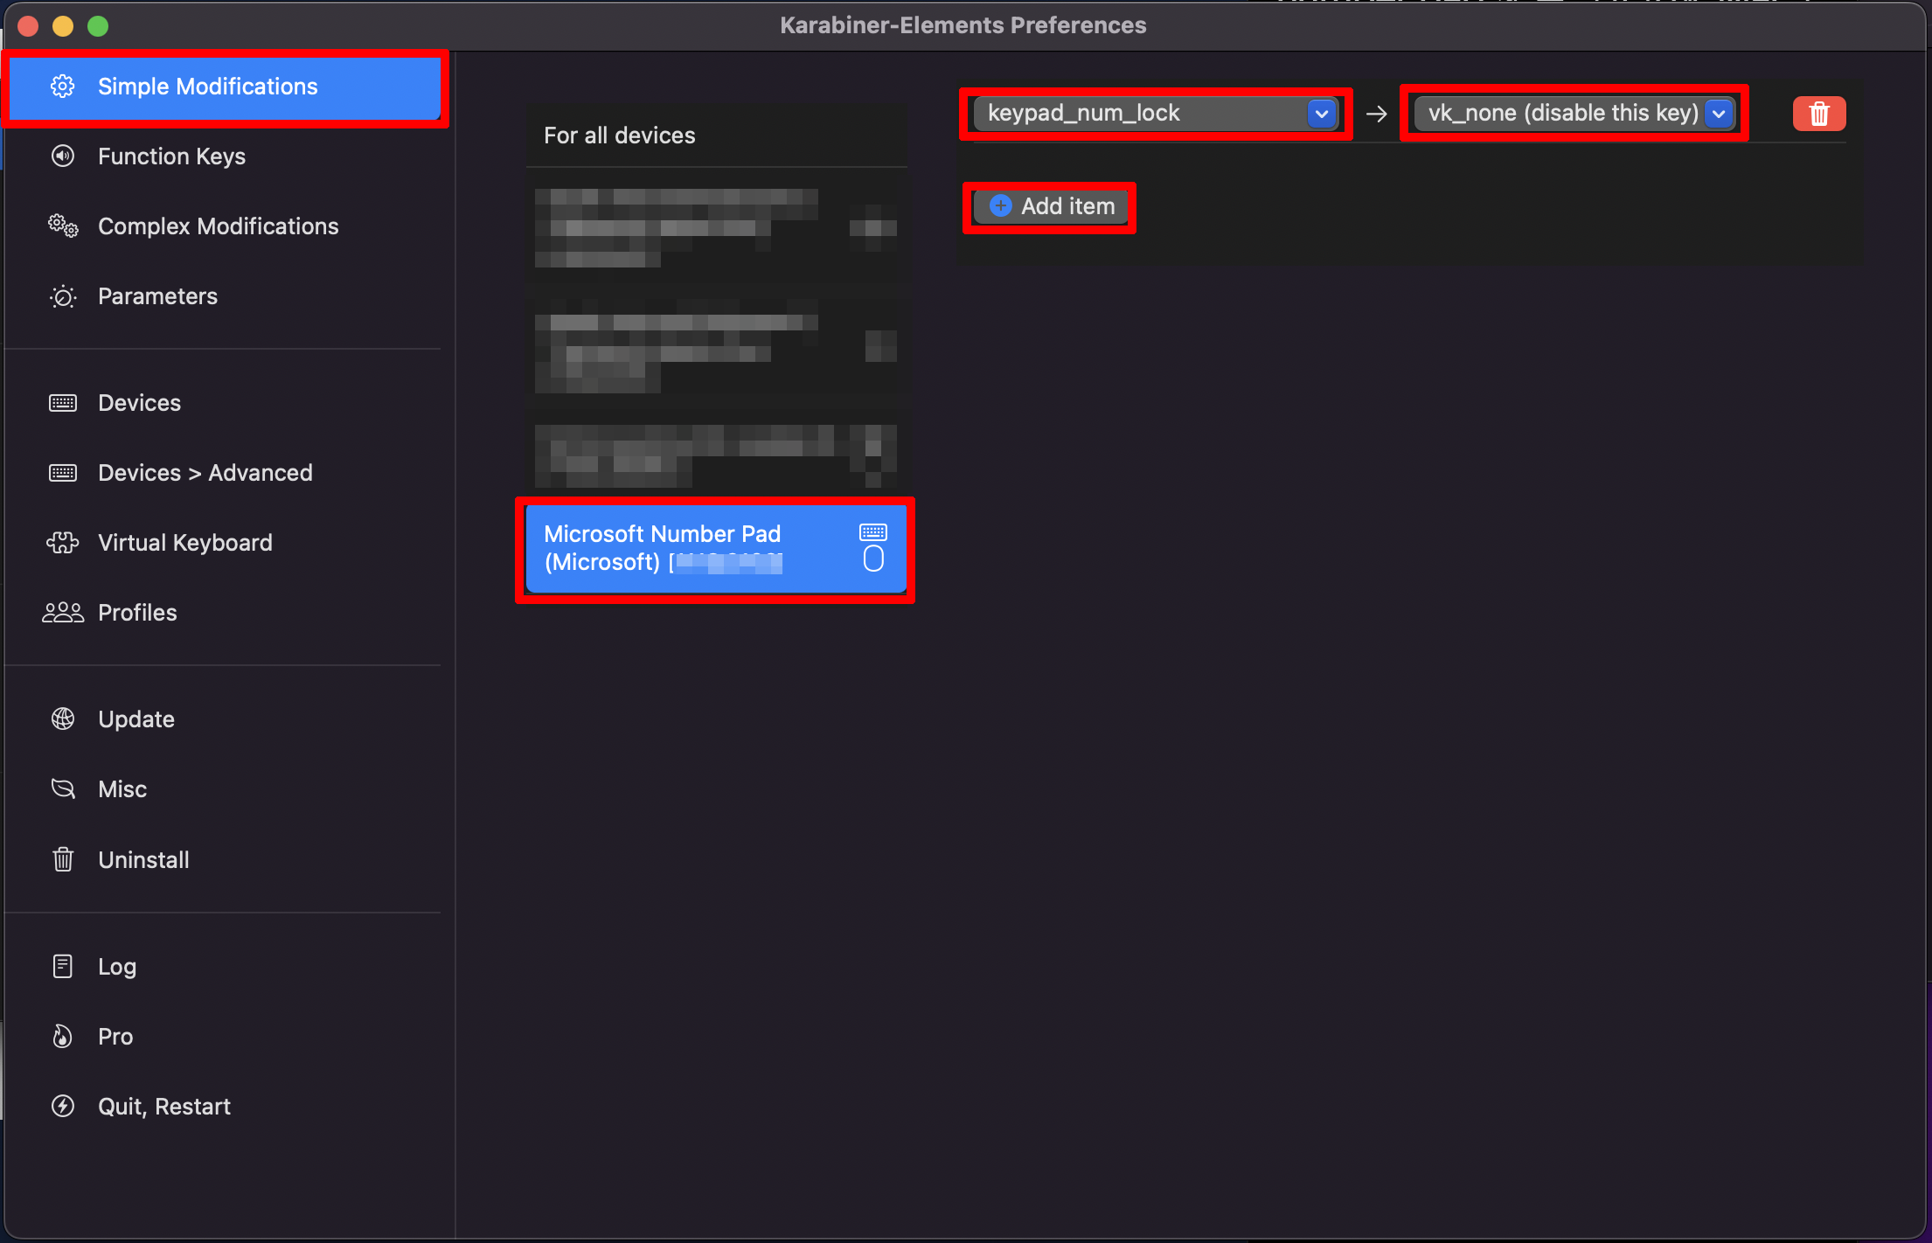The width and height of the screenshot is (1932, 1243).
Task: Open the Function Keys section
Action: click(226, 156)
